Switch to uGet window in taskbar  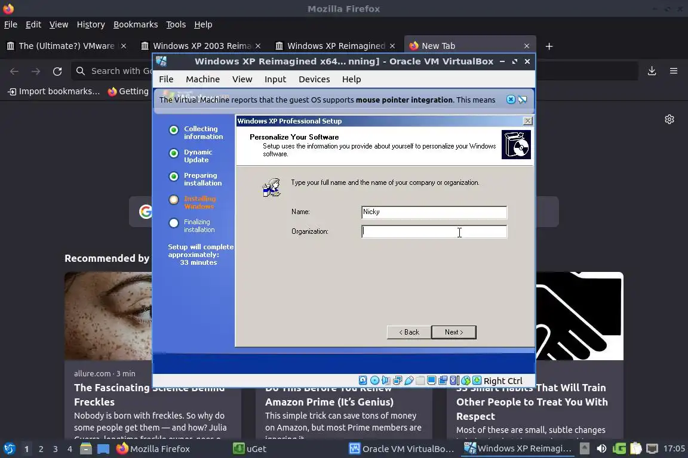coord(249,449)
